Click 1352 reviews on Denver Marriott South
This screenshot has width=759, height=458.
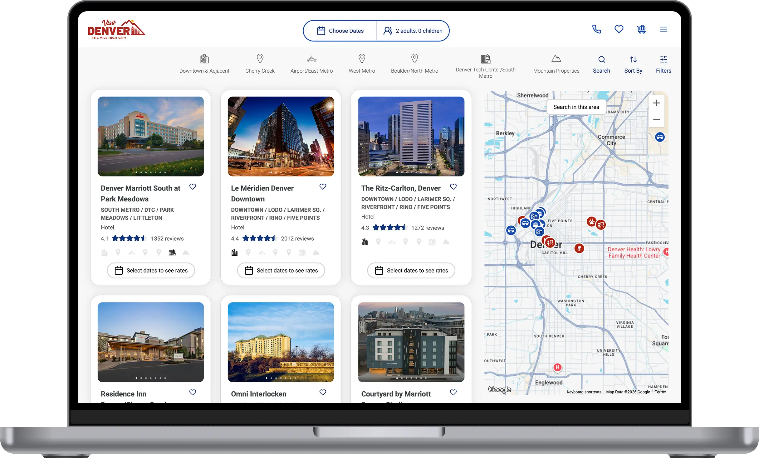167,239
